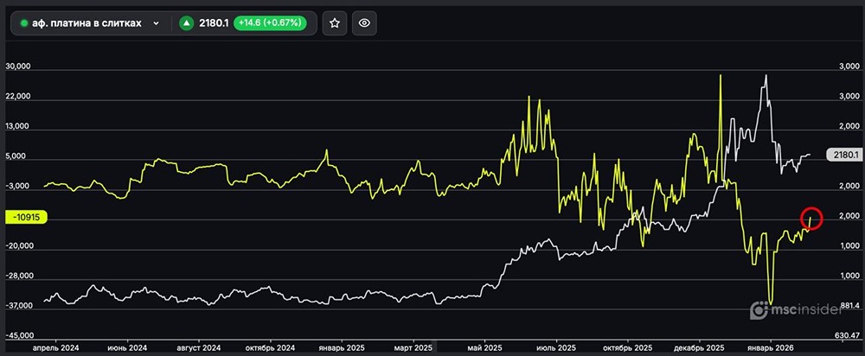865x356 pixels.
Task: Click the 630.47 right axis value
Action: 847,335
